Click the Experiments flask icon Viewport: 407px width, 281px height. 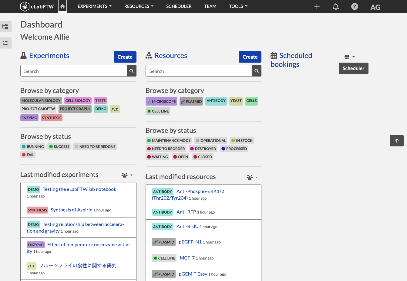[x=24, y=55]
